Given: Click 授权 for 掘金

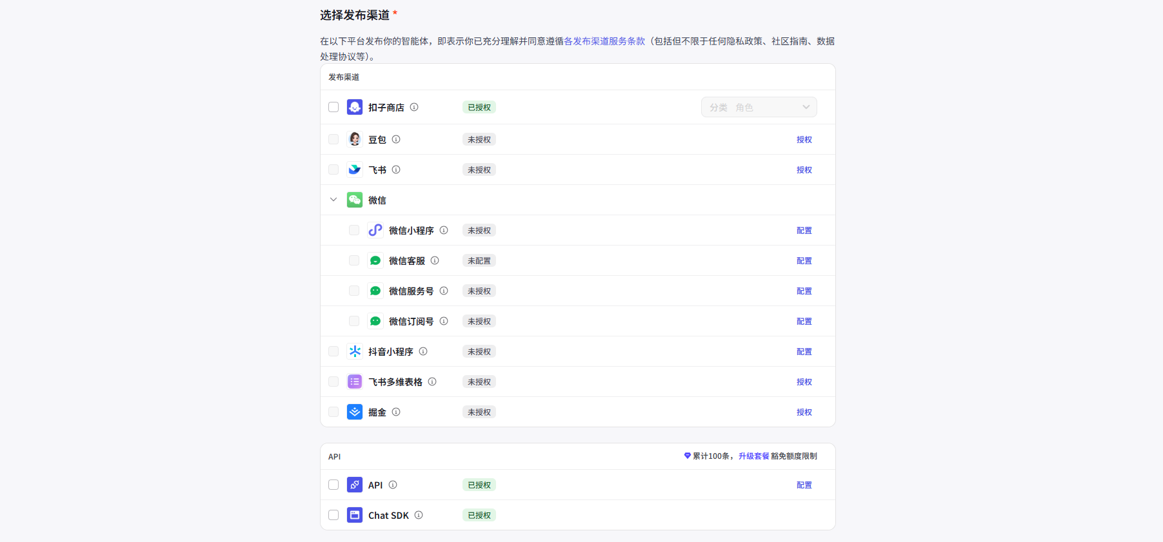Looking at the screenshot, I should 804,412.
